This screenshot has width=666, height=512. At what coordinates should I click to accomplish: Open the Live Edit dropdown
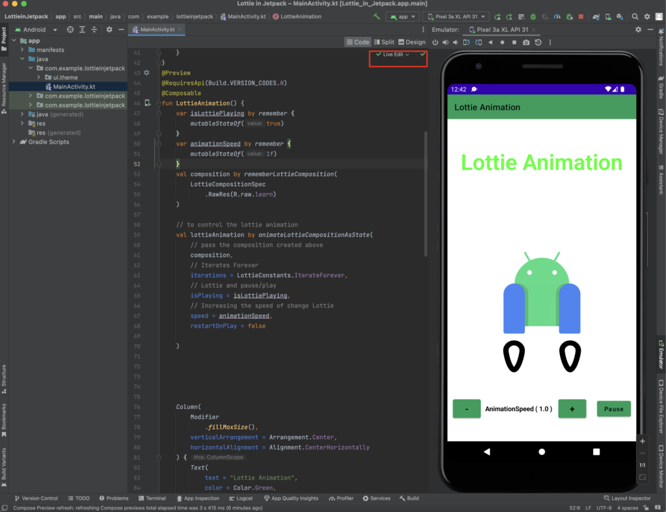click(393, 55)
